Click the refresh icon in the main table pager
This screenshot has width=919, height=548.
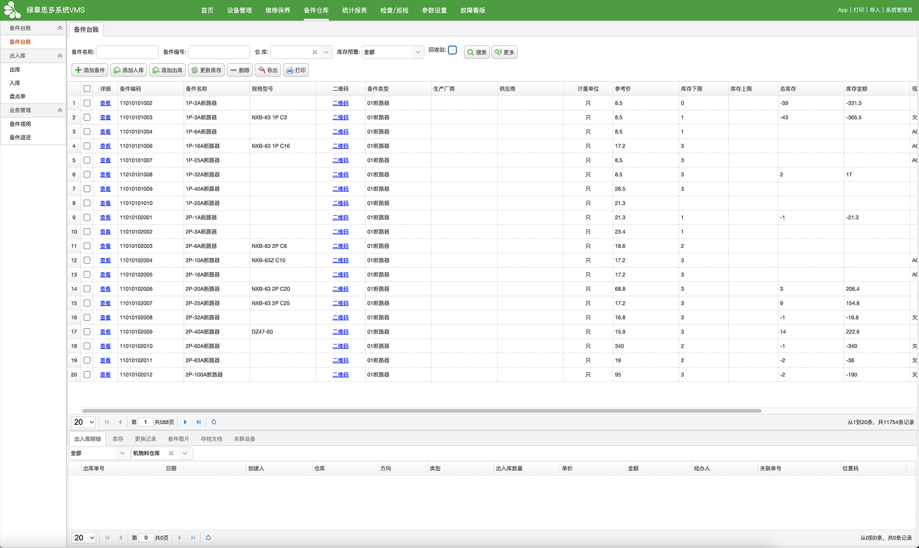(x=214, y=422)
